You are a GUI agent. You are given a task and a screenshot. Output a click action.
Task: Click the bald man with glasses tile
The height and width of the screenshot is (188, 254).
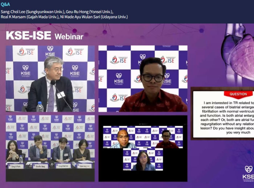[123, 139]
